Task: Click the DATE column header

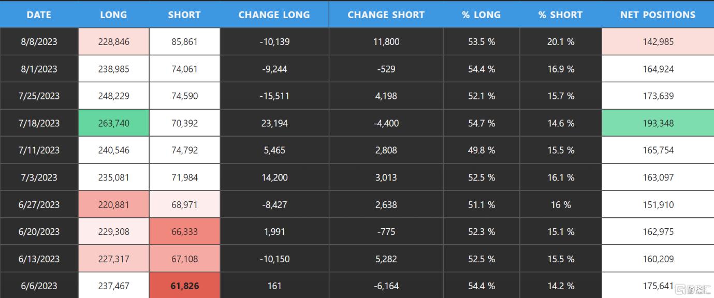Action: pyautogui.click(x=39, y=14)
